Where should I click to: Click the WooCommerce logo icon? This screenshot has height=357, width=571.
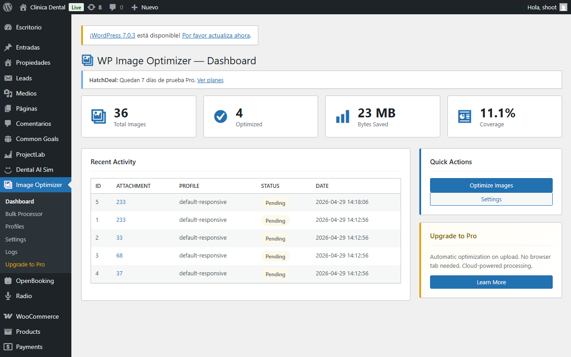click(8, 316)
